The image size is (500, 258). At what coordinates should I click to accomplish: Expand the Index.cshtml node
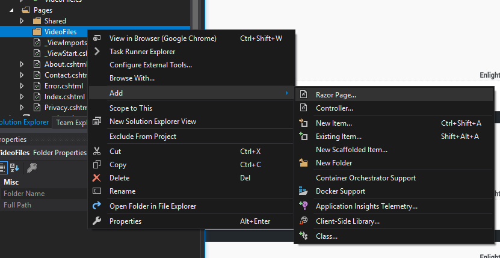[22, 97]
